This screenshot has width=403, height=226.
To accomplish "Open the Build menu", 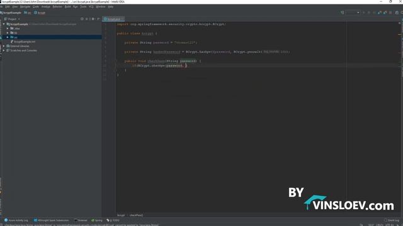I will [x=67, y=7].
